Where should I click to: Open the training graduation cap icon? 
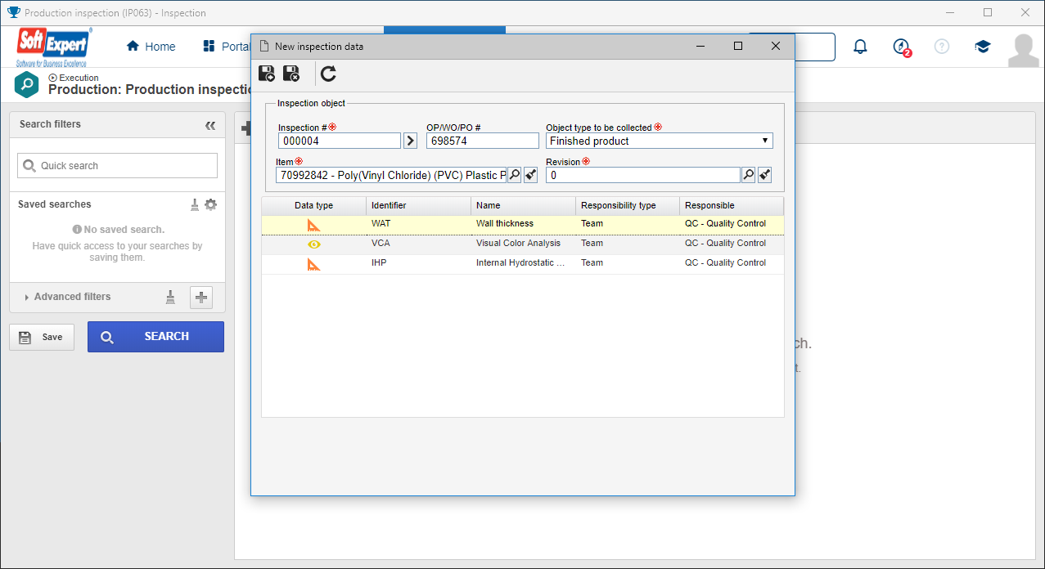tap(983, 47)
